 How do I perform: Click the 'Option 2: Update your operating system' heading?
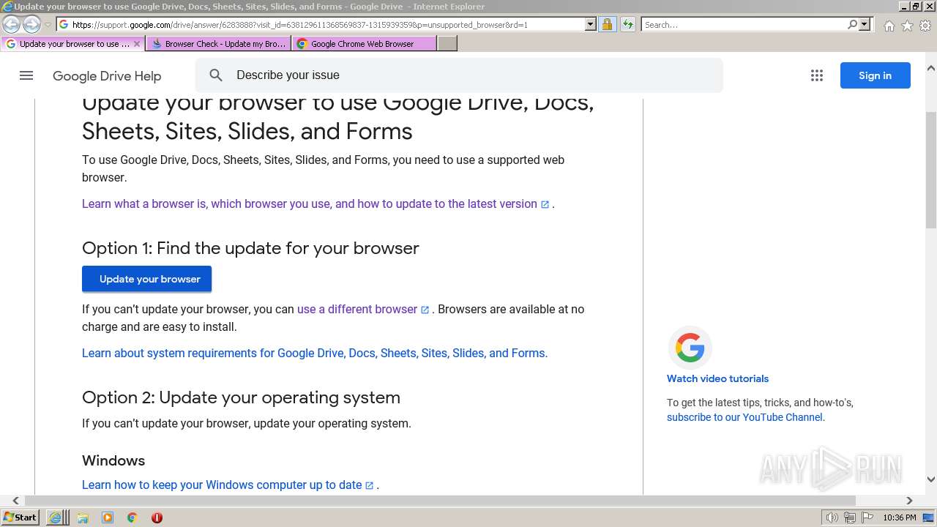coord(241,397)
